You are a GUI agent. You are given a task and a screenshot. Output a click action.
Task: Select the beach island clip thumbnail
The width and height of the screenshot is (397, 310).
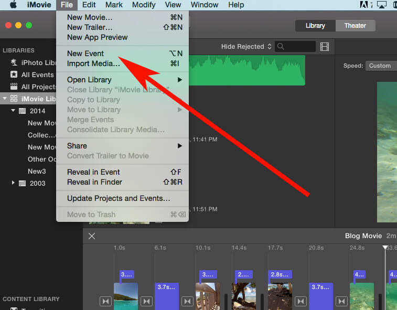point(126,296)
